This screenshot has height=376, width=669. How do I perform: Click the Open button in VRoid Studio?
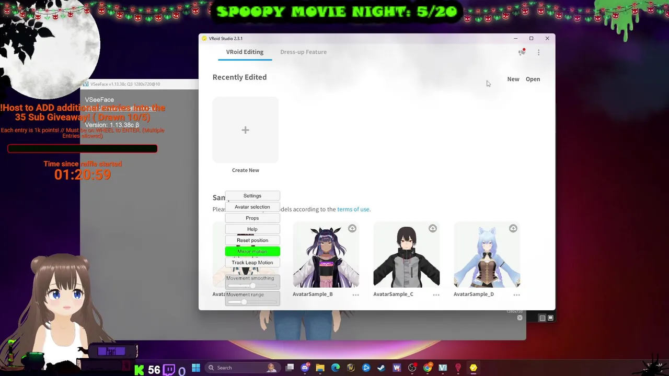(533, 79)
